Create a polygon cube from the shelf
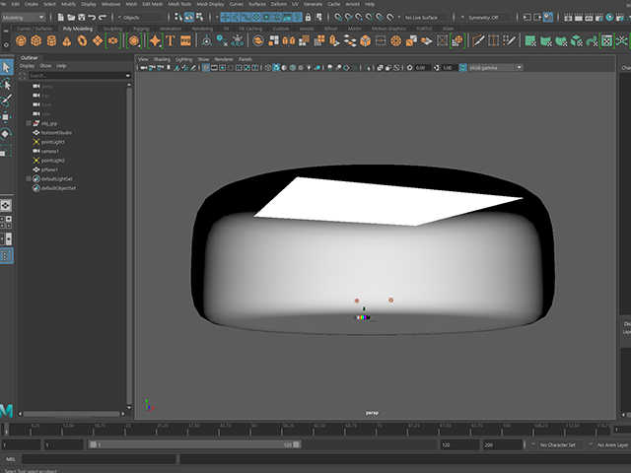Screen dimensions: 631x473 (36, 40)
